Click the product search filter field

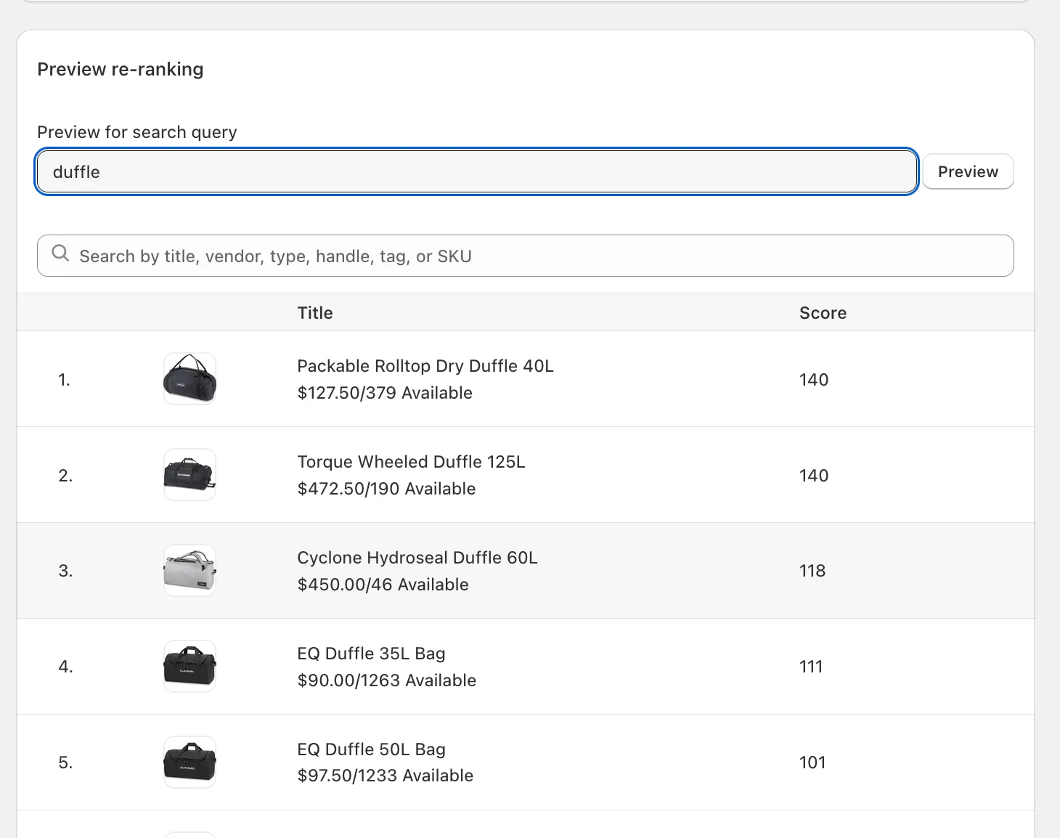(x=526, y=256)
